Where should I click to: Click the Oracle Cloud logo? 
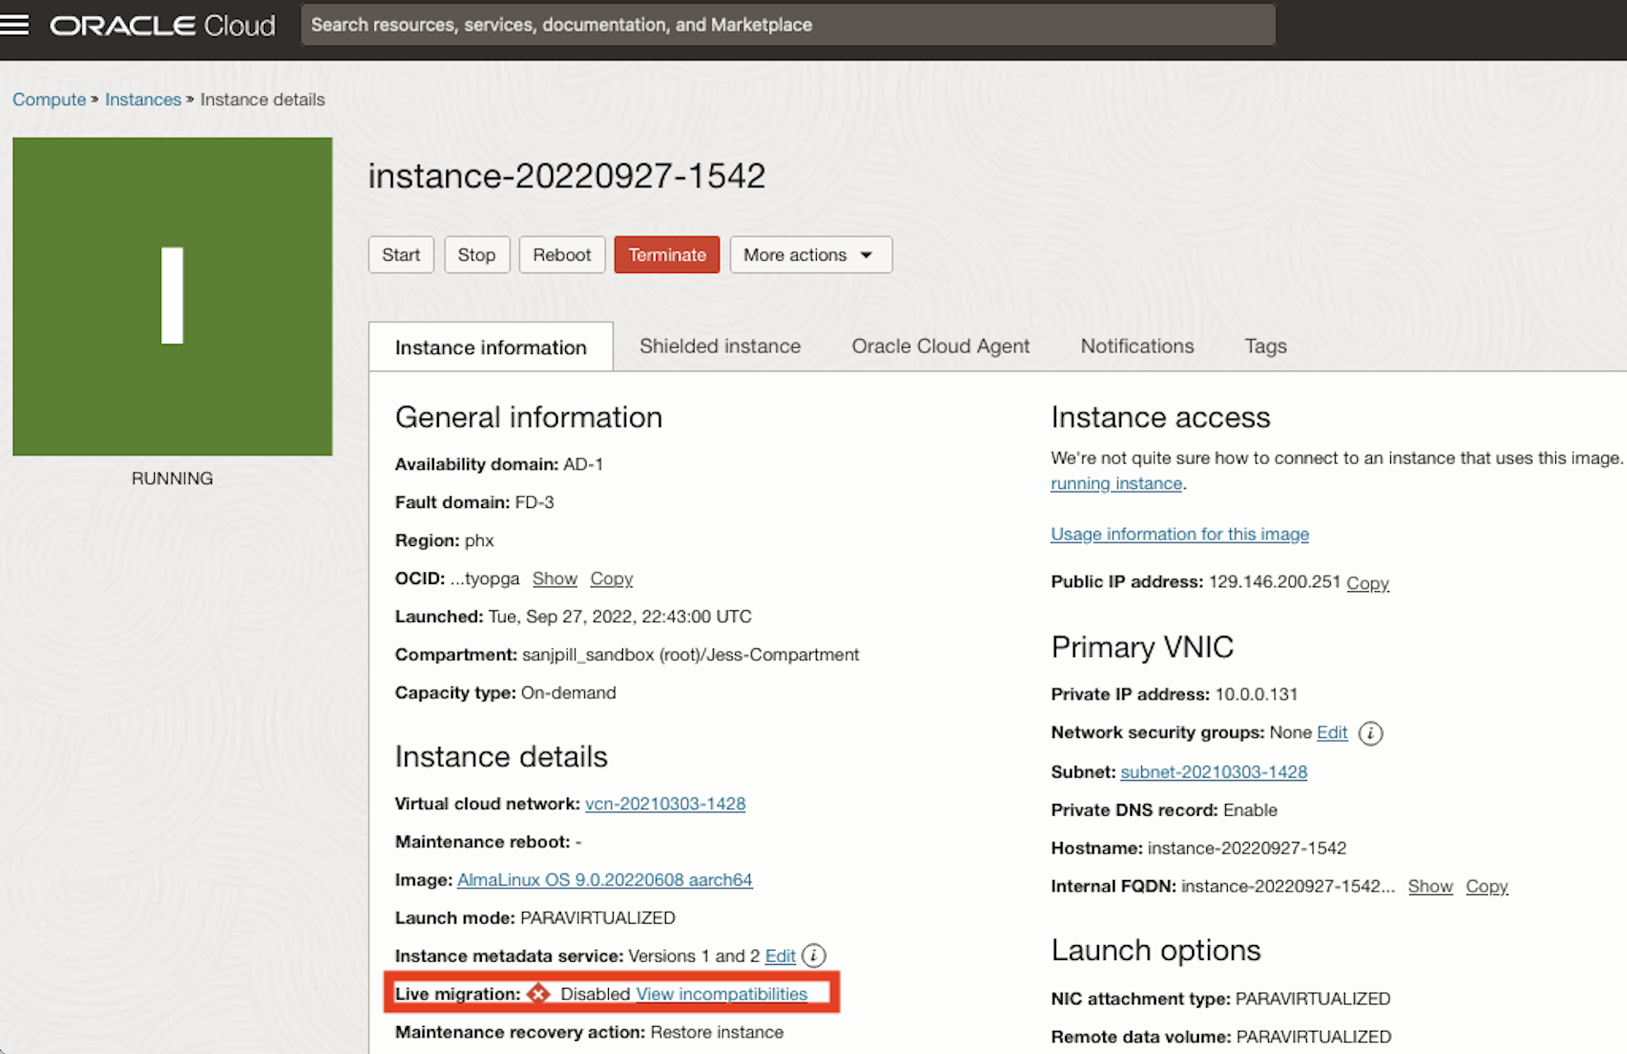click(163, 26)
